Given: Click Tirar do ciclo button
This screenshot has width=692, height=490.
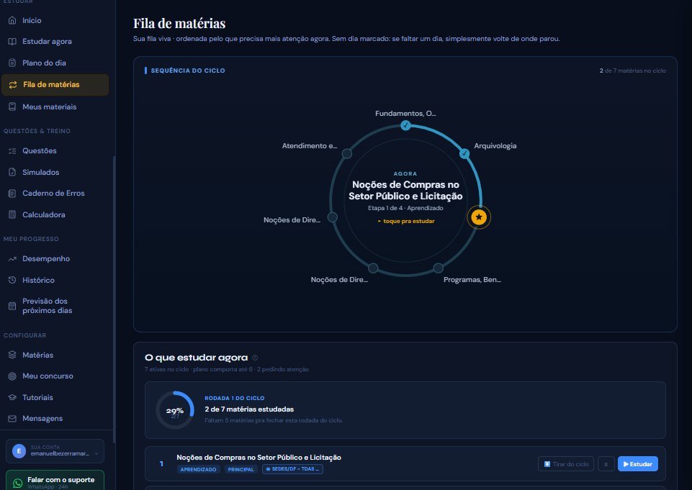Looking at the screenshot, I should click(566, 464).
